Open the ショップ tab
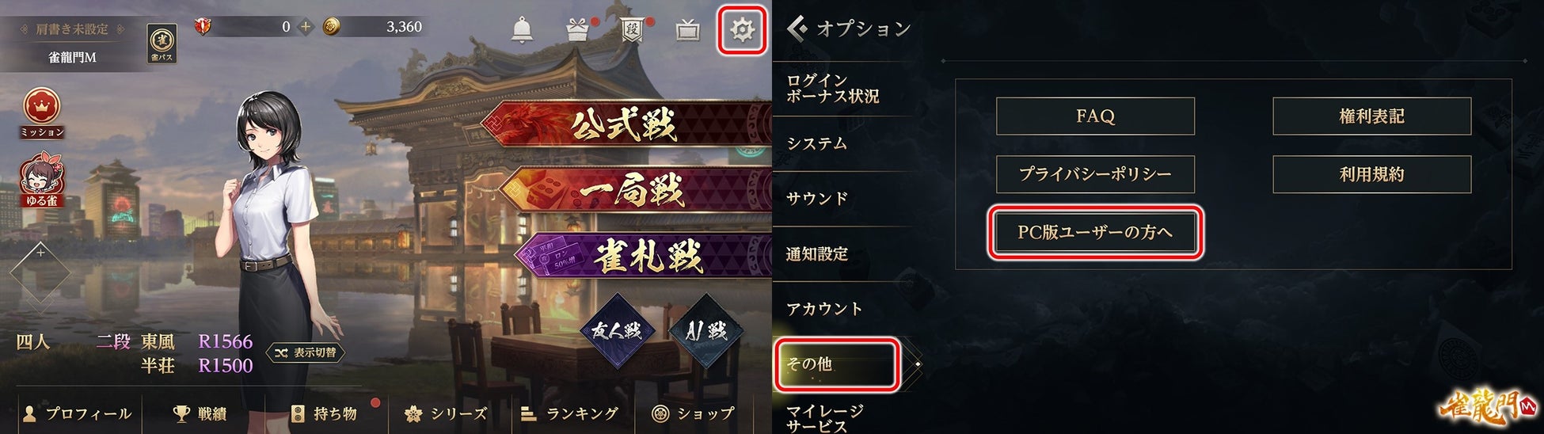This screenshot has width=1544, height=434. coord(694,413)
